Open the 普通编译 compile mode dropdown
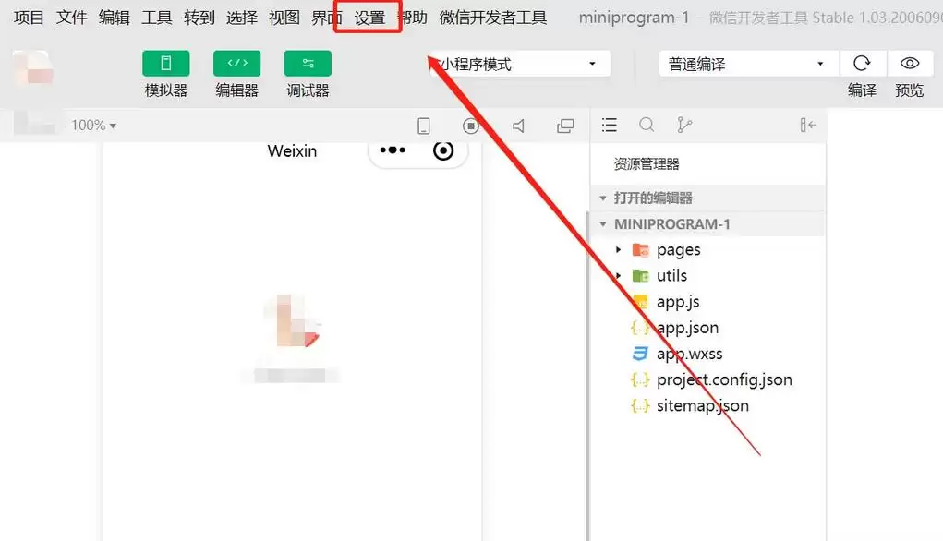943x541 pixels. (x=748, y=64)
